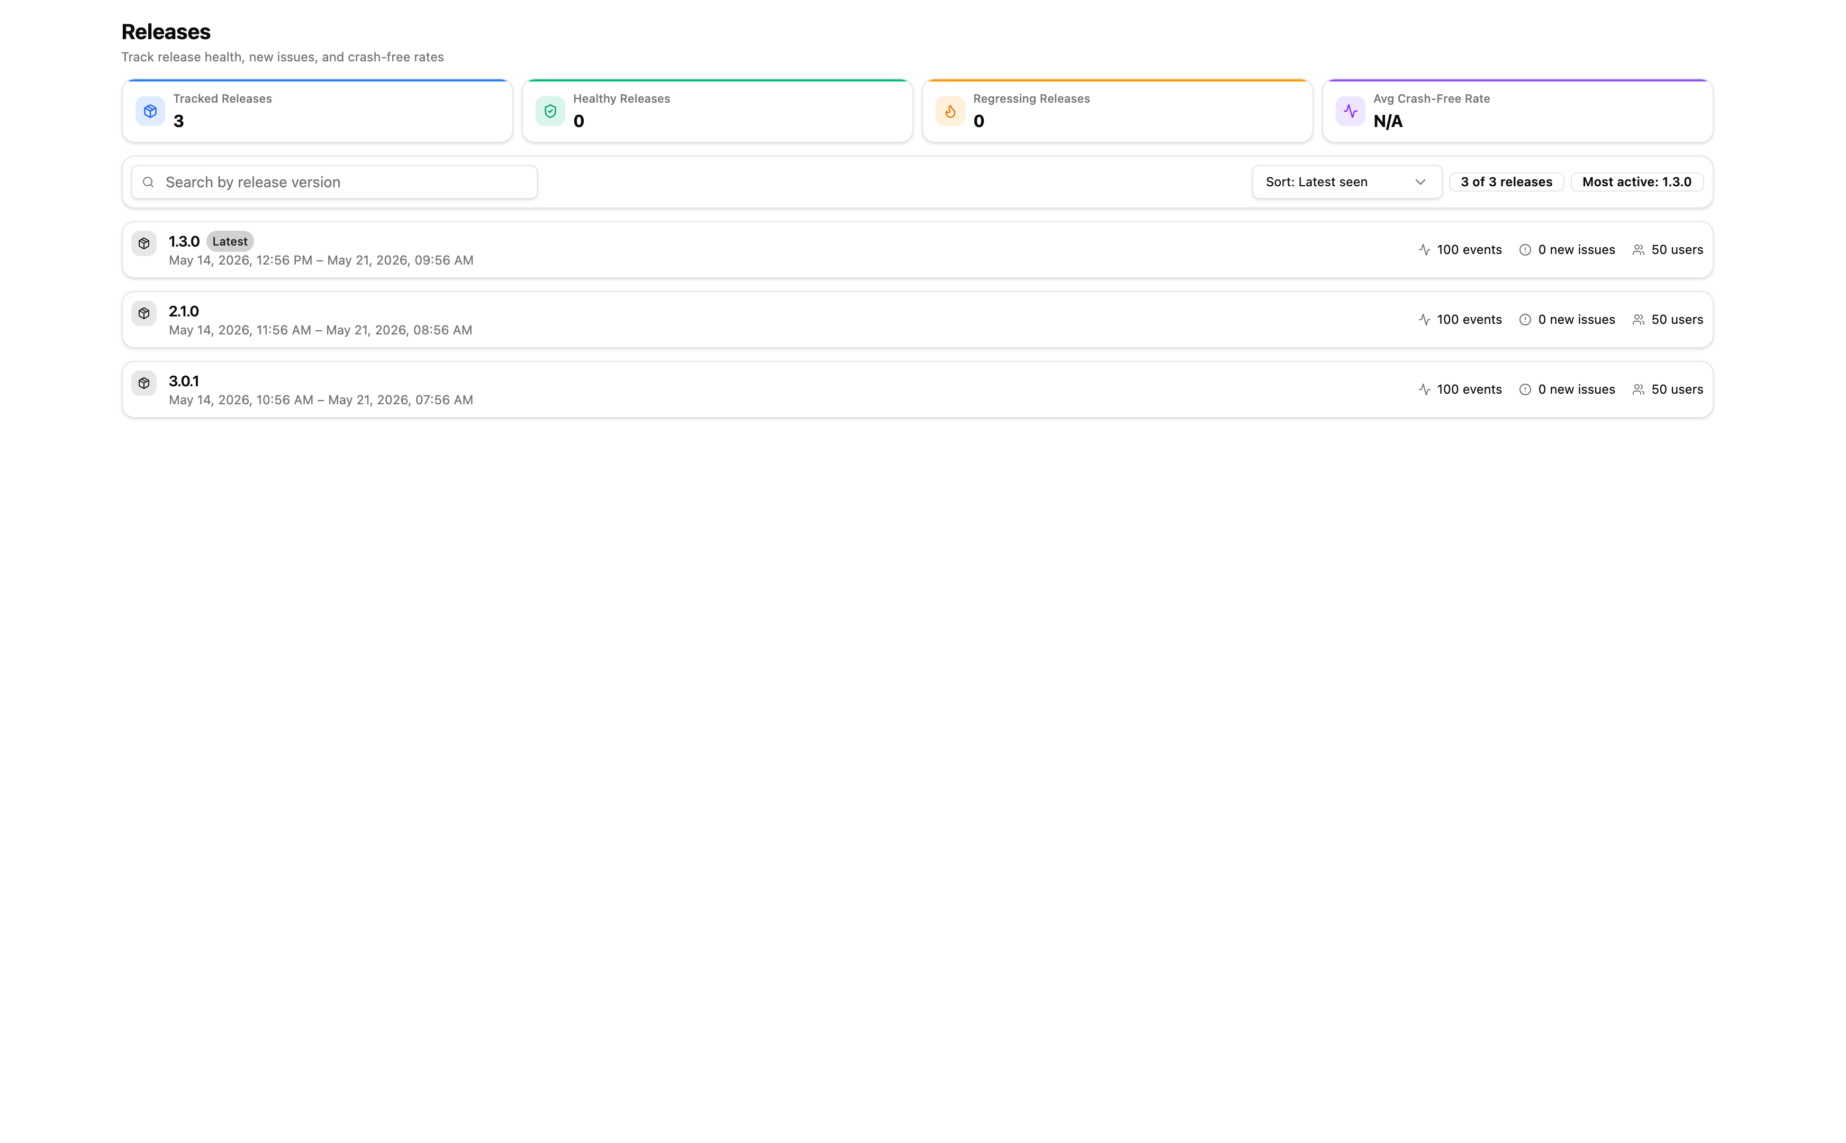Image resolution: width=1846 pixels, height=1143 pixels.
Task: Click the events pulse icon in the 3.0.1 row
Action: (x=1424, y=389)
